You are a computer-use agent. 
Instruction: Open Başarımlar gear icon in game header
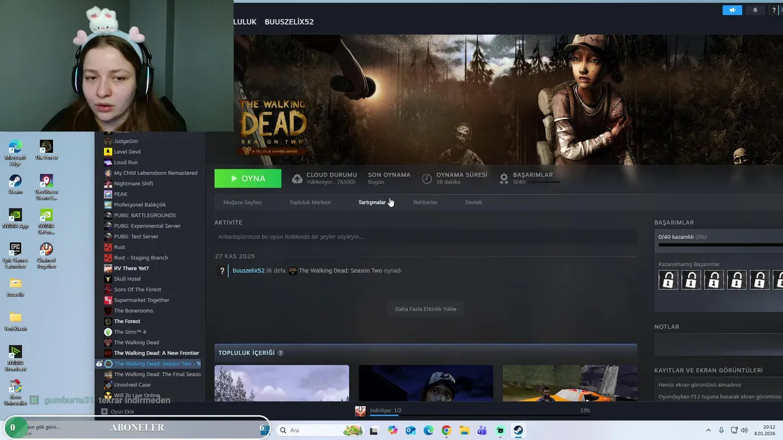tap(504, 178)
